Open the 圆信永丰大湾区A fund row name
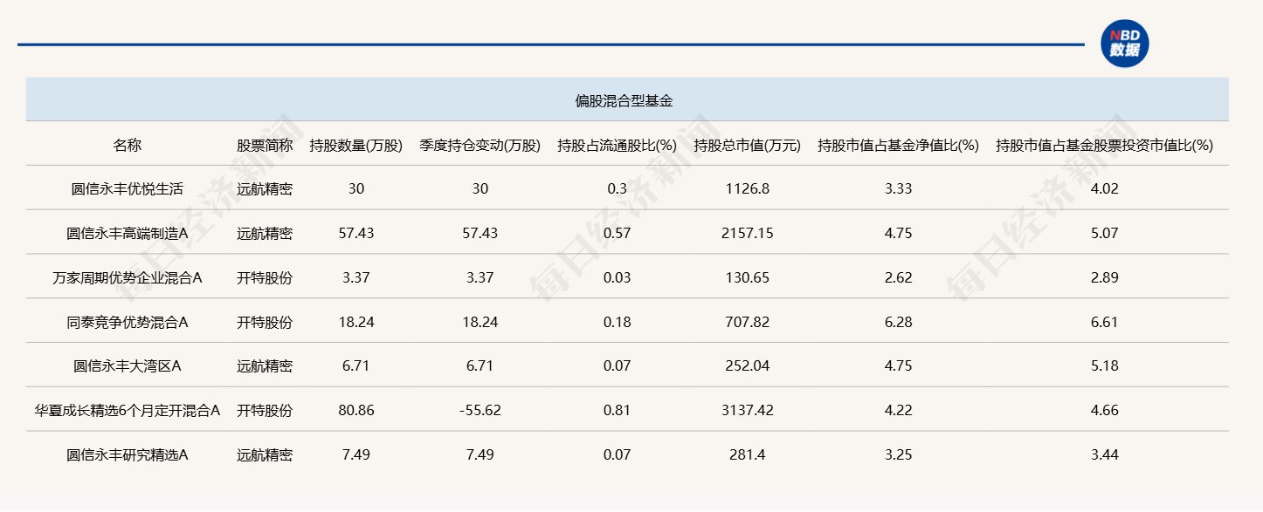The height and width of the screenshot is (512, 1263). click(x=127, y=365)
